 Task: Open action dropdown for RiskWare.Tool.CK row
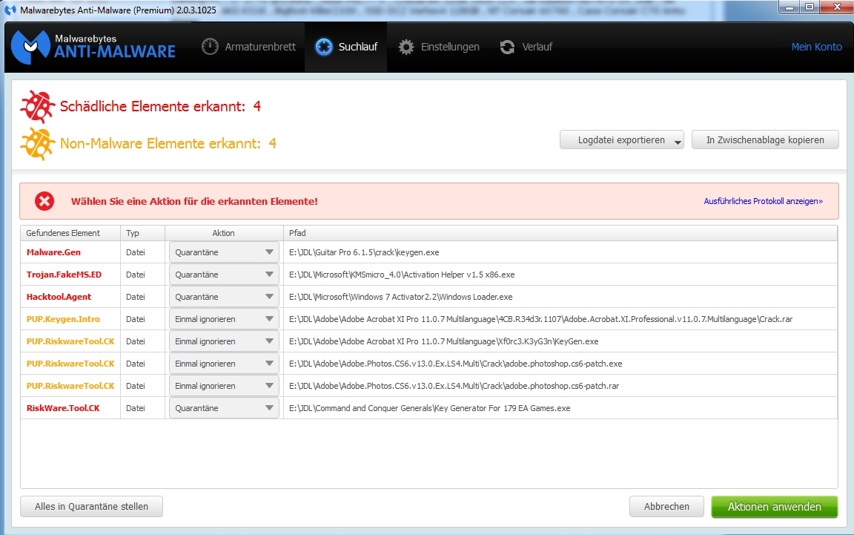click(x=224, y=408)
